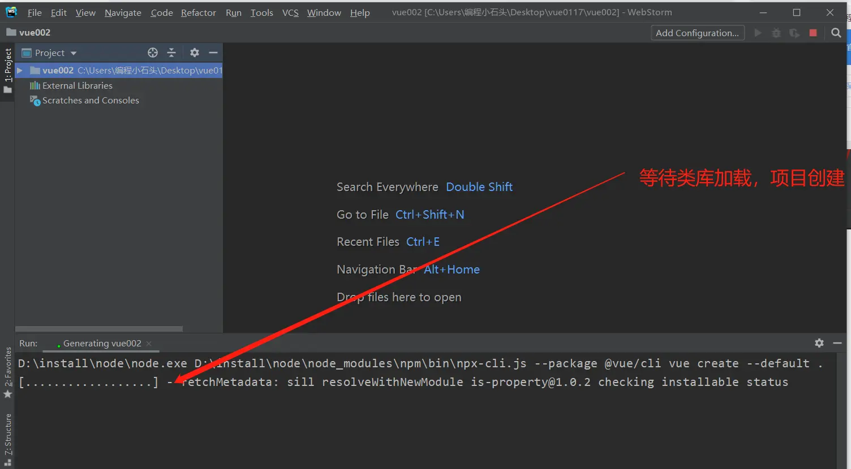Open Search Everywhere magnifier icon
The image size is (851, 469).
[836, 33]
